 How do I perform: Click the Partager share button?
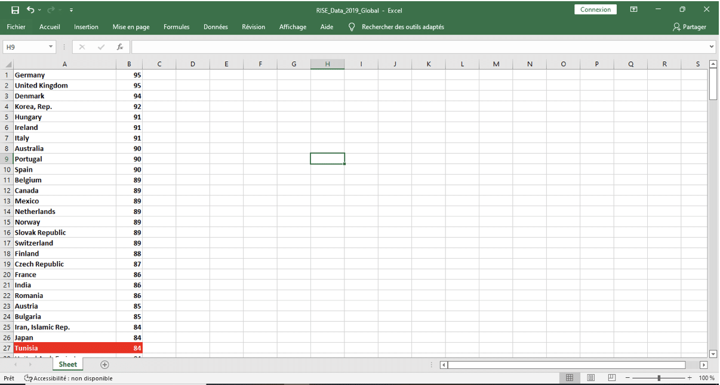(x=690, y=27)
